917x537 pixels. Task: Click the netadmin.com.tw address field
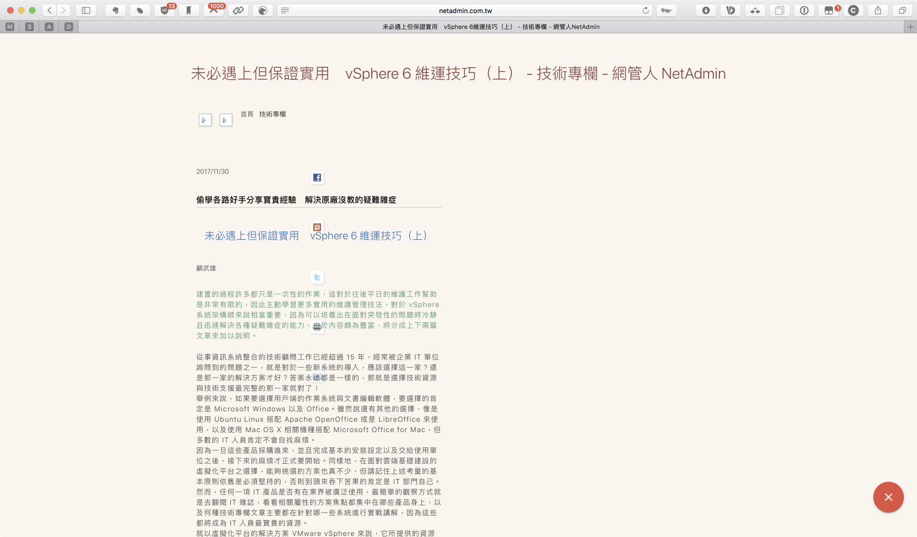click(x=465, y=10)
